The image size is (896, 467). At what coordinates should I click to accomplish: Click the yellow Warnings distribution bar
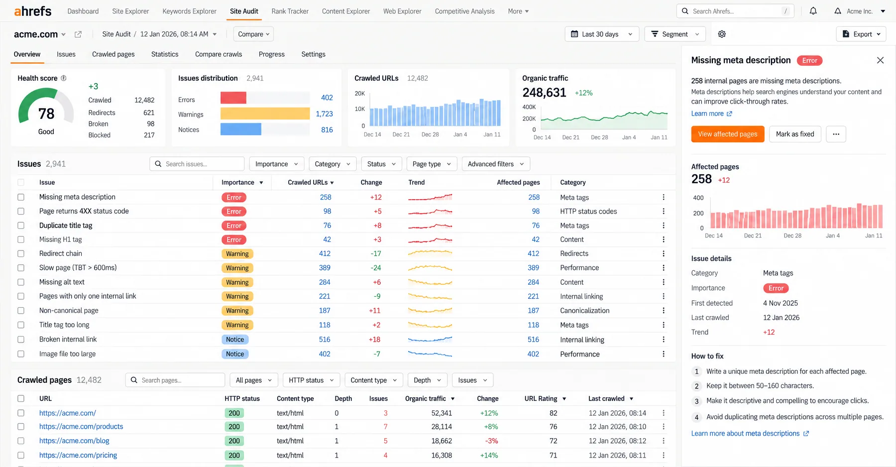[x=265, y=114]
